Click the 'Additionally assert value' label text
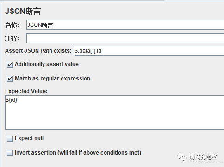The height and width of the screenshot is (167, 224). click(47, 64)
